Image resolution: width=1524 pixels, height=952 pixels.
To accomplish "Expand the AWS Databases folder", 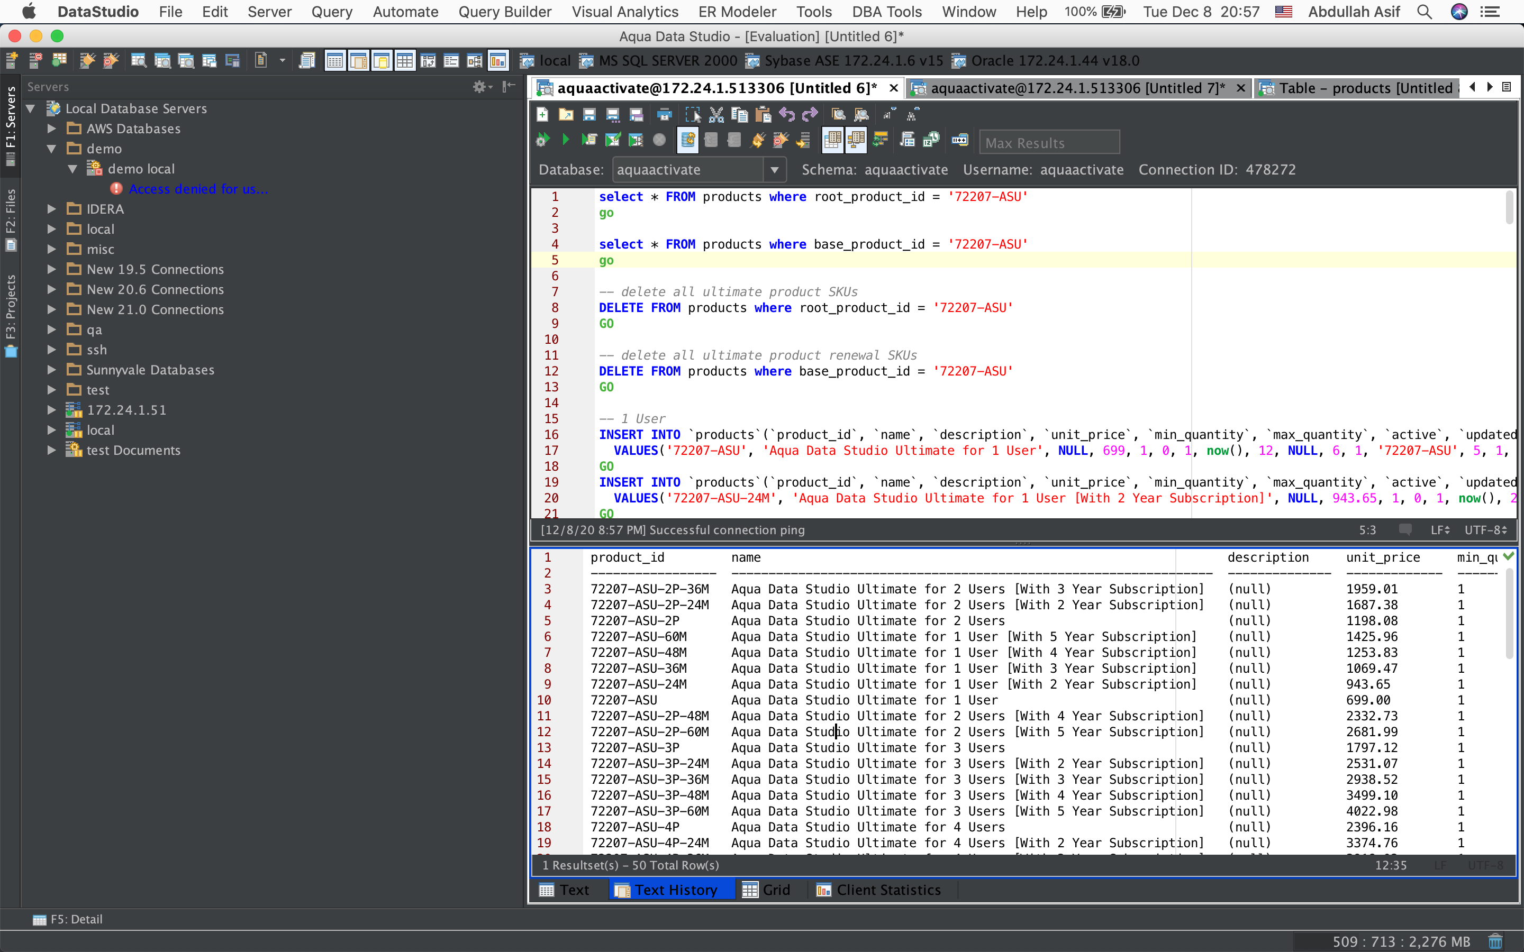I will (52, 129).
